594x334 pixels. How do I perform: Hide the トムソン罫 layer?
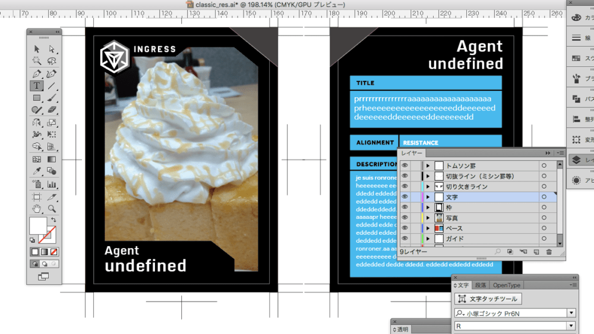pyautogui.click(x=405, y=166)
